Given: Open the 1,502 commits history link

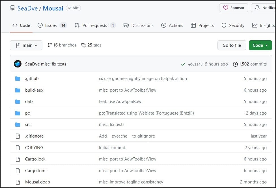Looking at the screenshot, I should pos(250,64).
